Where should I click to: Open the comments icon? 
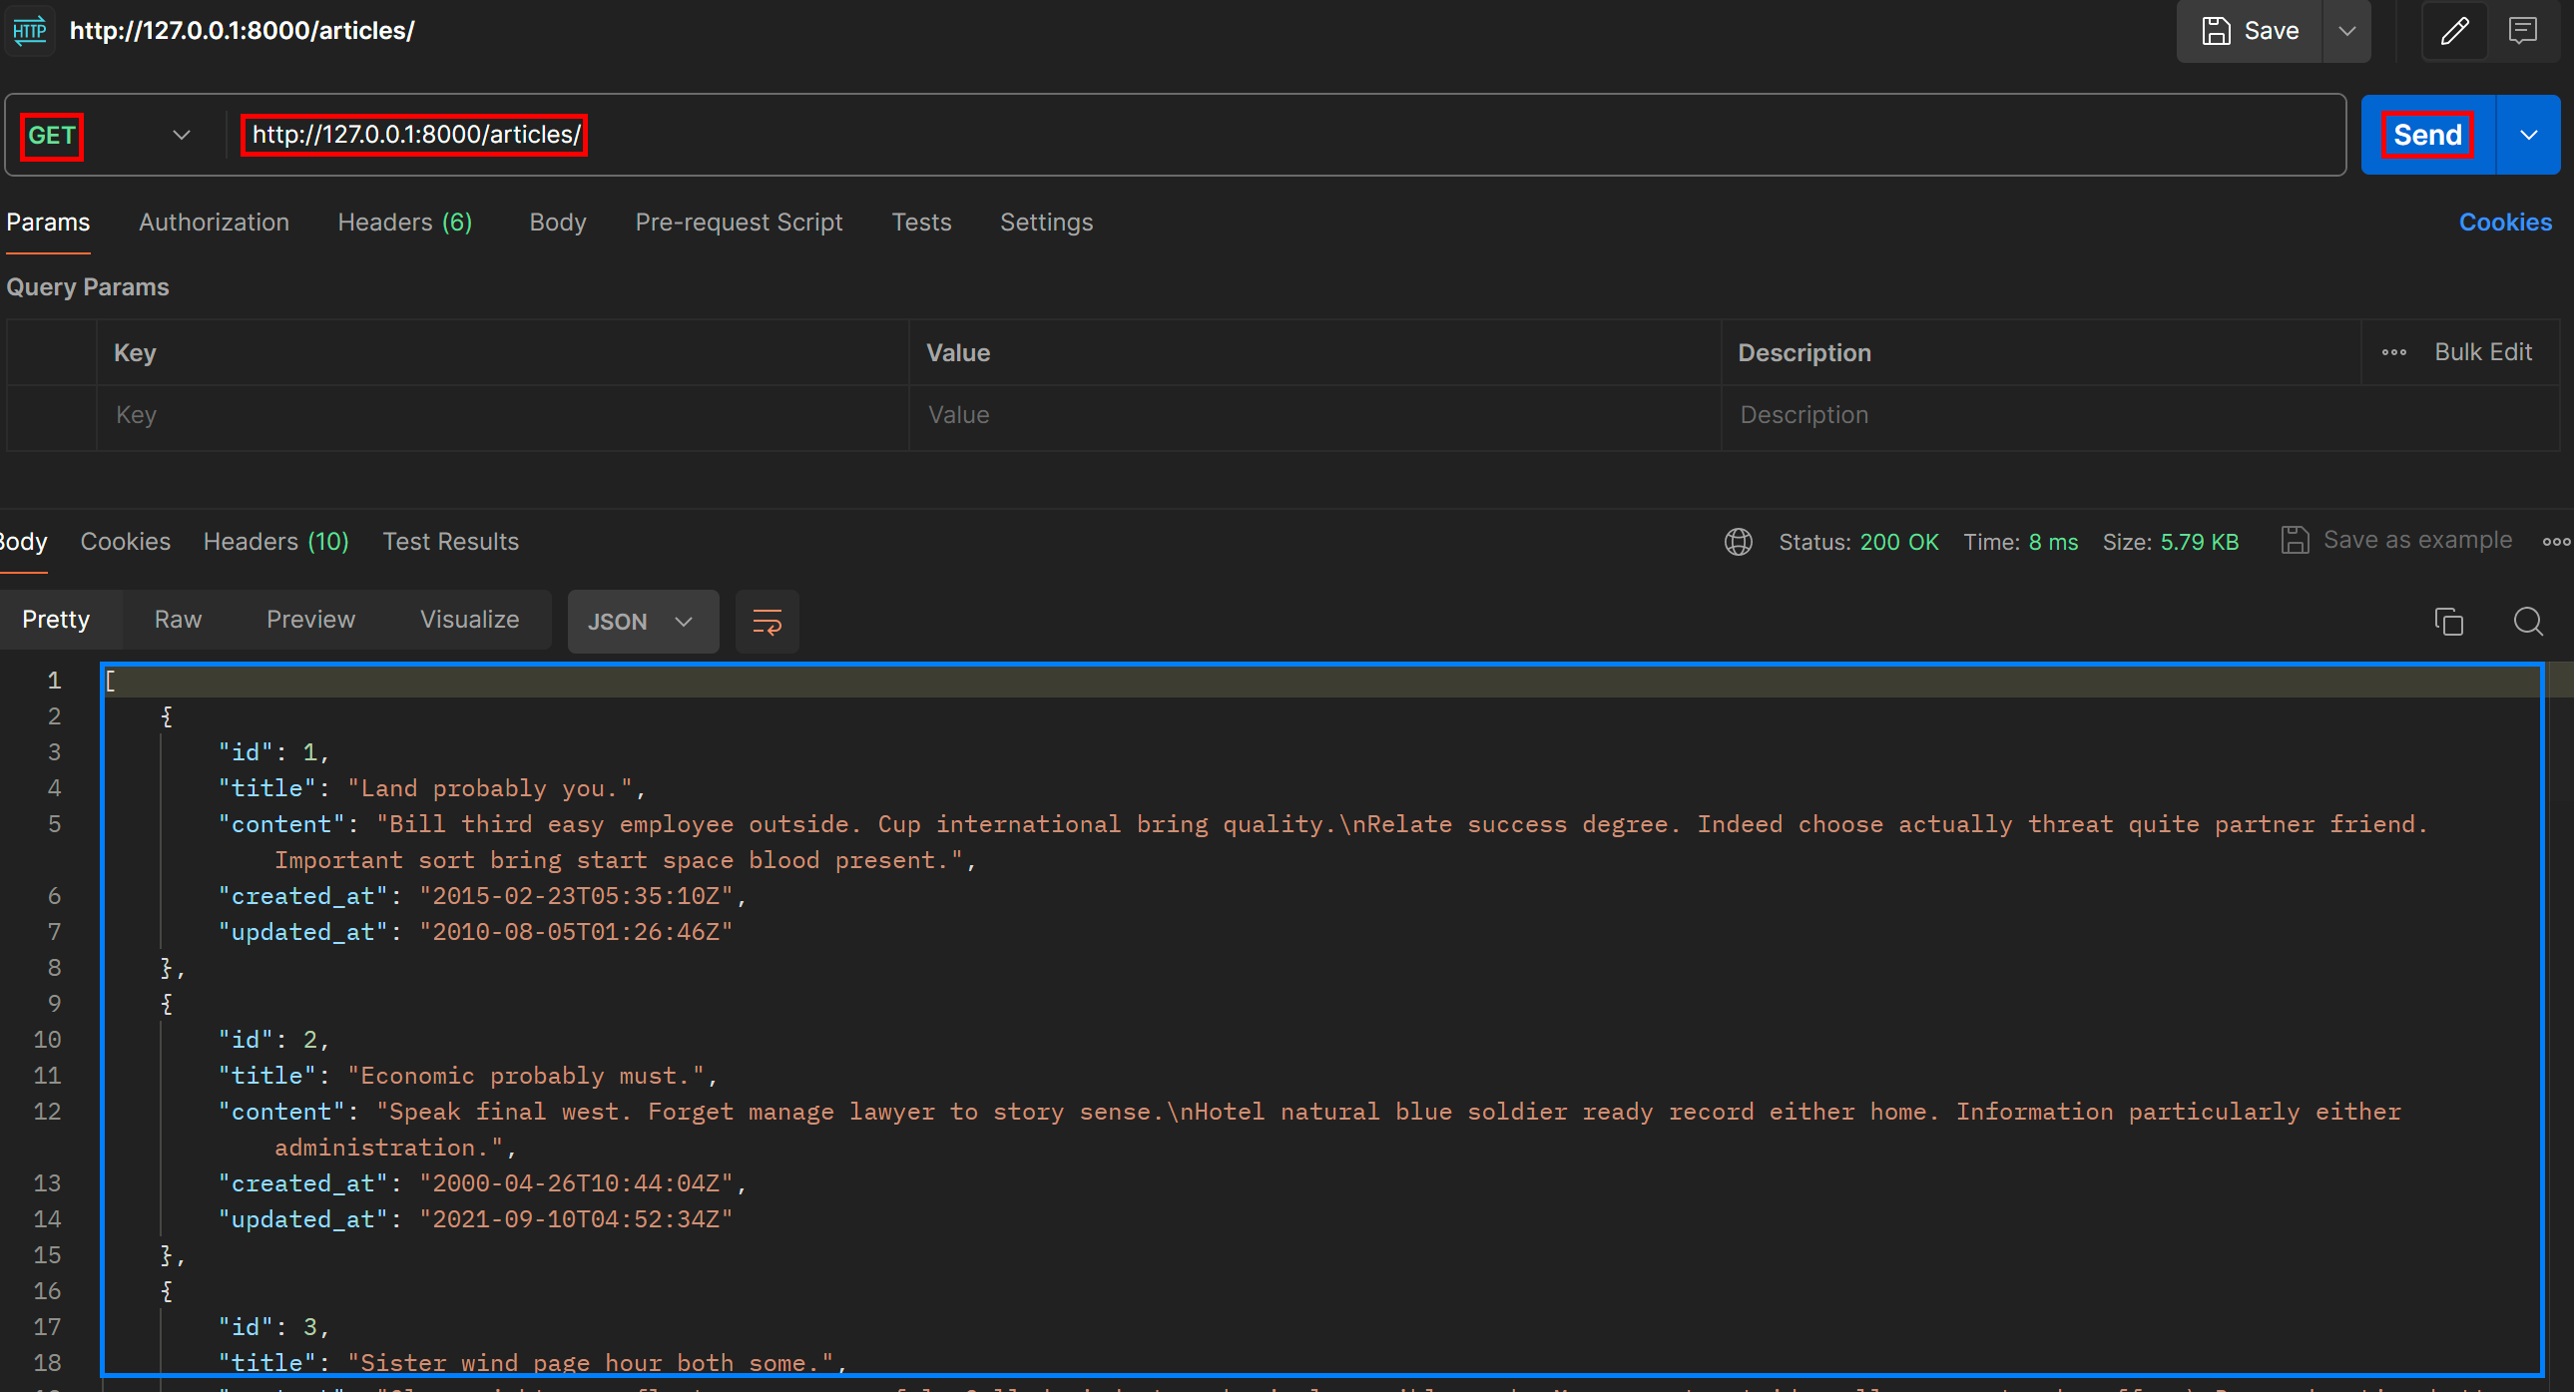2522,31
